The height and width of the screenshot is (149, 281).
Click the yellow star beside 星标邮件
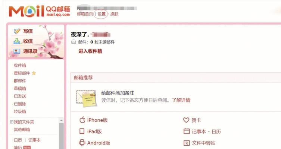[34, 73]
